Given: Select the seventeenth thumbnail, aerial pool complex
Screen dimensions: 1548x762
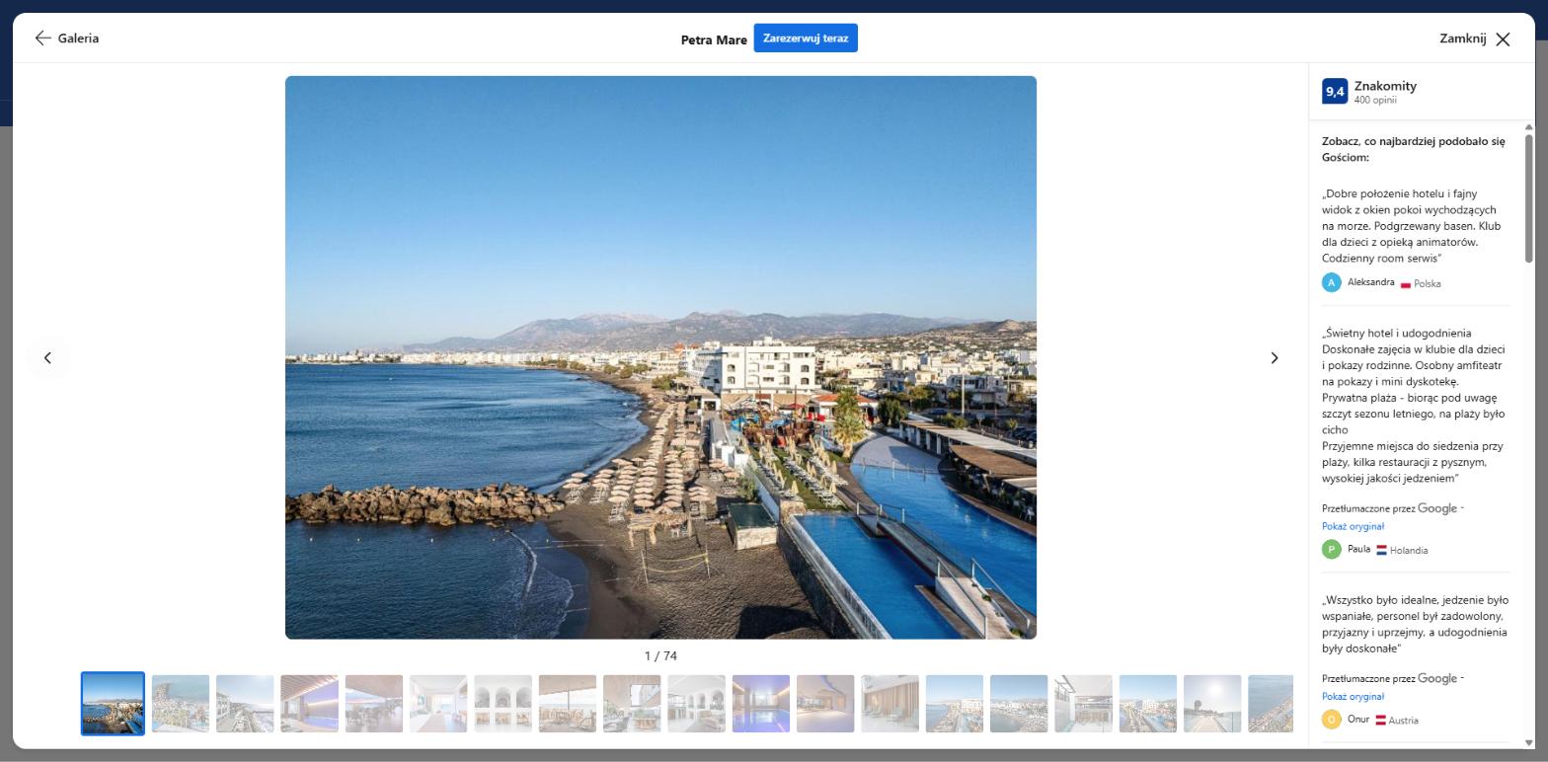Looking at the screenshot, I should (1148, 704).
